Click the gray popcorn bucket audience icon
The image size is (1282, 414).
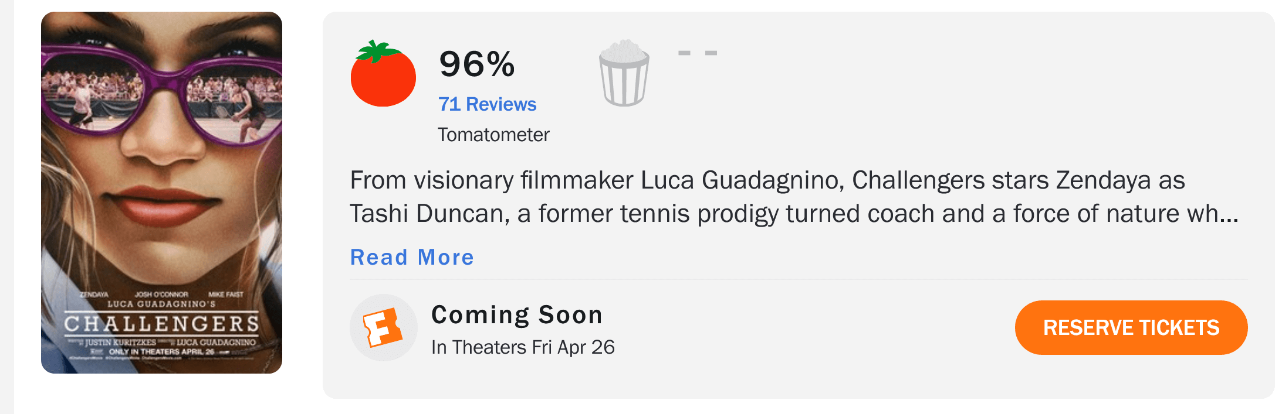point(624,73)
